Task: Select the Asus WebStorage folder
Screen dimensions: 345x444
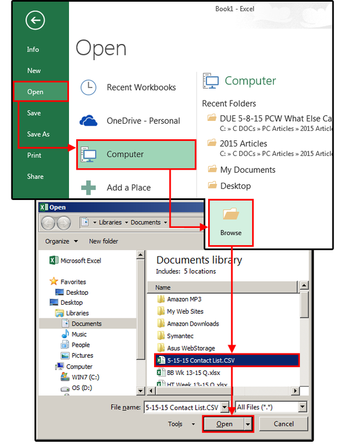Action: point(186,348)
